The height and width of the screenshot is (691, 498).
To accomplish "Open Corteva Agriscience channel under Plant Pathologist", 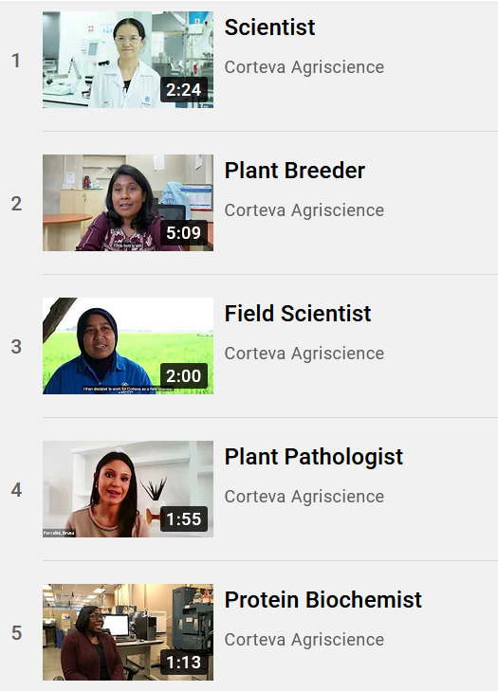I will pos(304,497).
